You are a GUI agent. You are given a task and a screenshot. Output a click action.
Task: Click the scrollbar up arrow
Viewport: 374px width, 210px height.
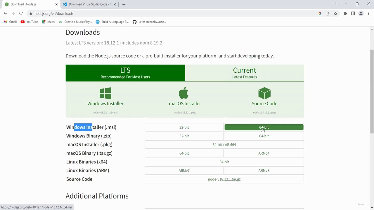(x=372, y=29)
